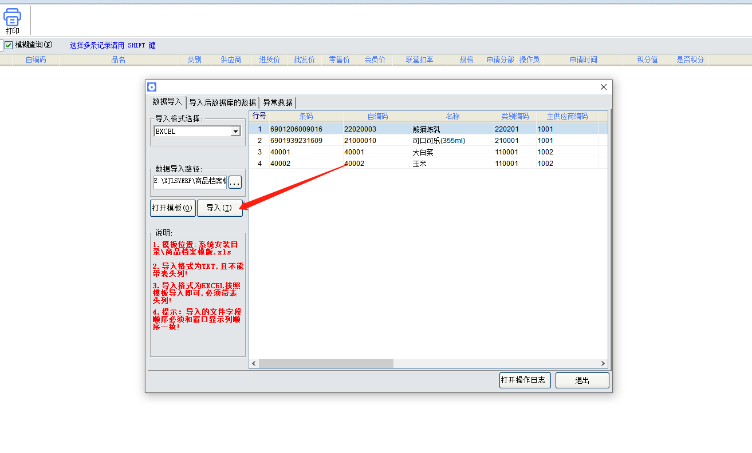Click the 自编码 column header in main table
This screenshot has height=453, width=752.
click(x=36, y=59)
